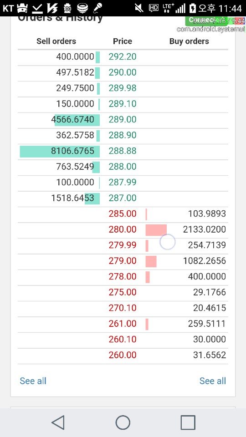Tap the recent apps square button
246x437 pixels.
point(188,422)
